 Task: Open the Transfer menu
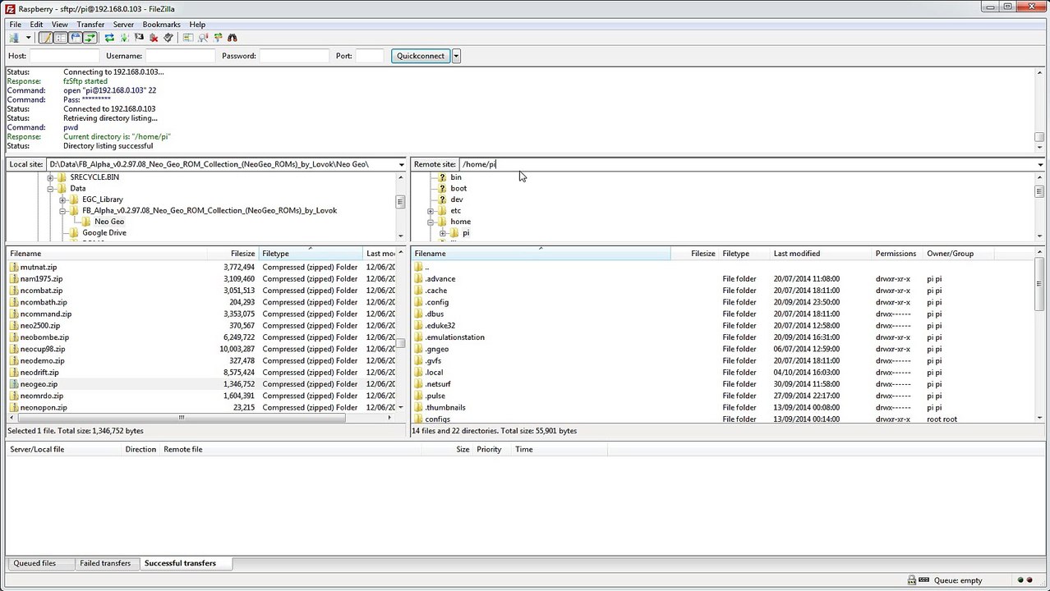coord(90,25)
